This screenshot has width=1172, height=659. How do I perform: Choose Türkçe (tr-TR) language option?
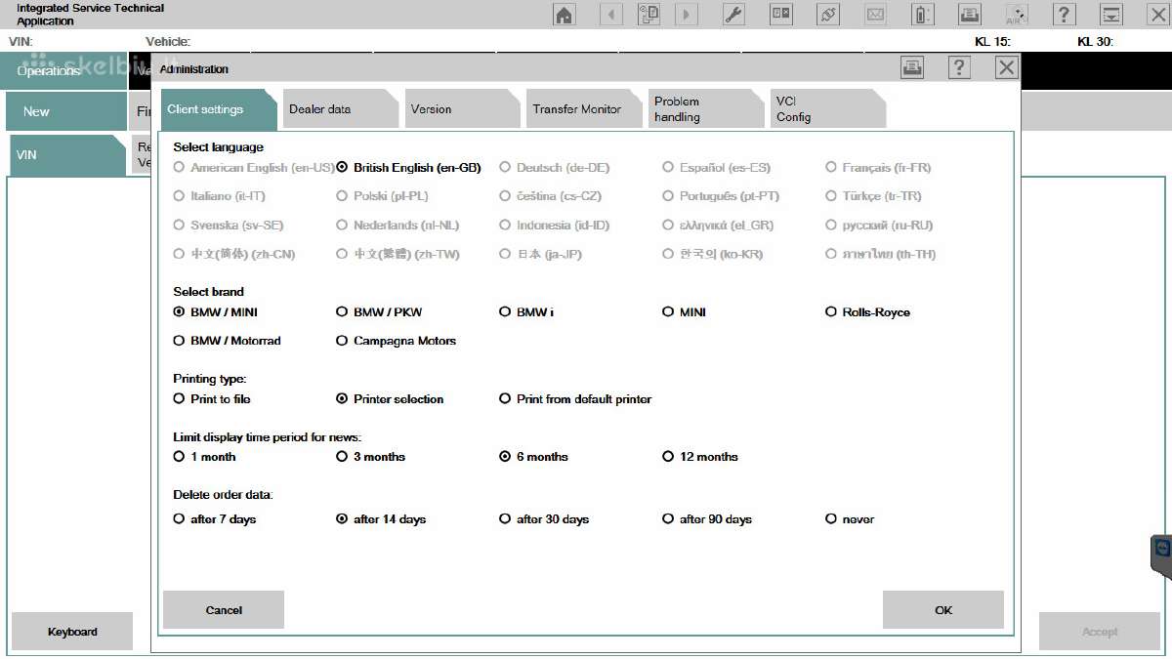pos(873,196)
